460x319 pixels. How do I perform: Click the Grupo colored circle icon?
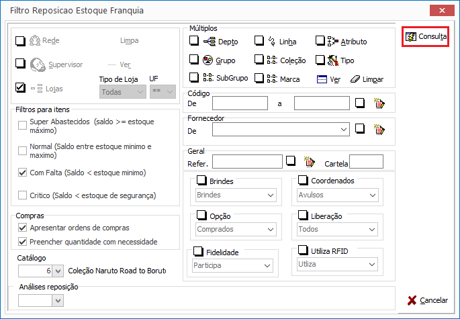click(208, 60)
